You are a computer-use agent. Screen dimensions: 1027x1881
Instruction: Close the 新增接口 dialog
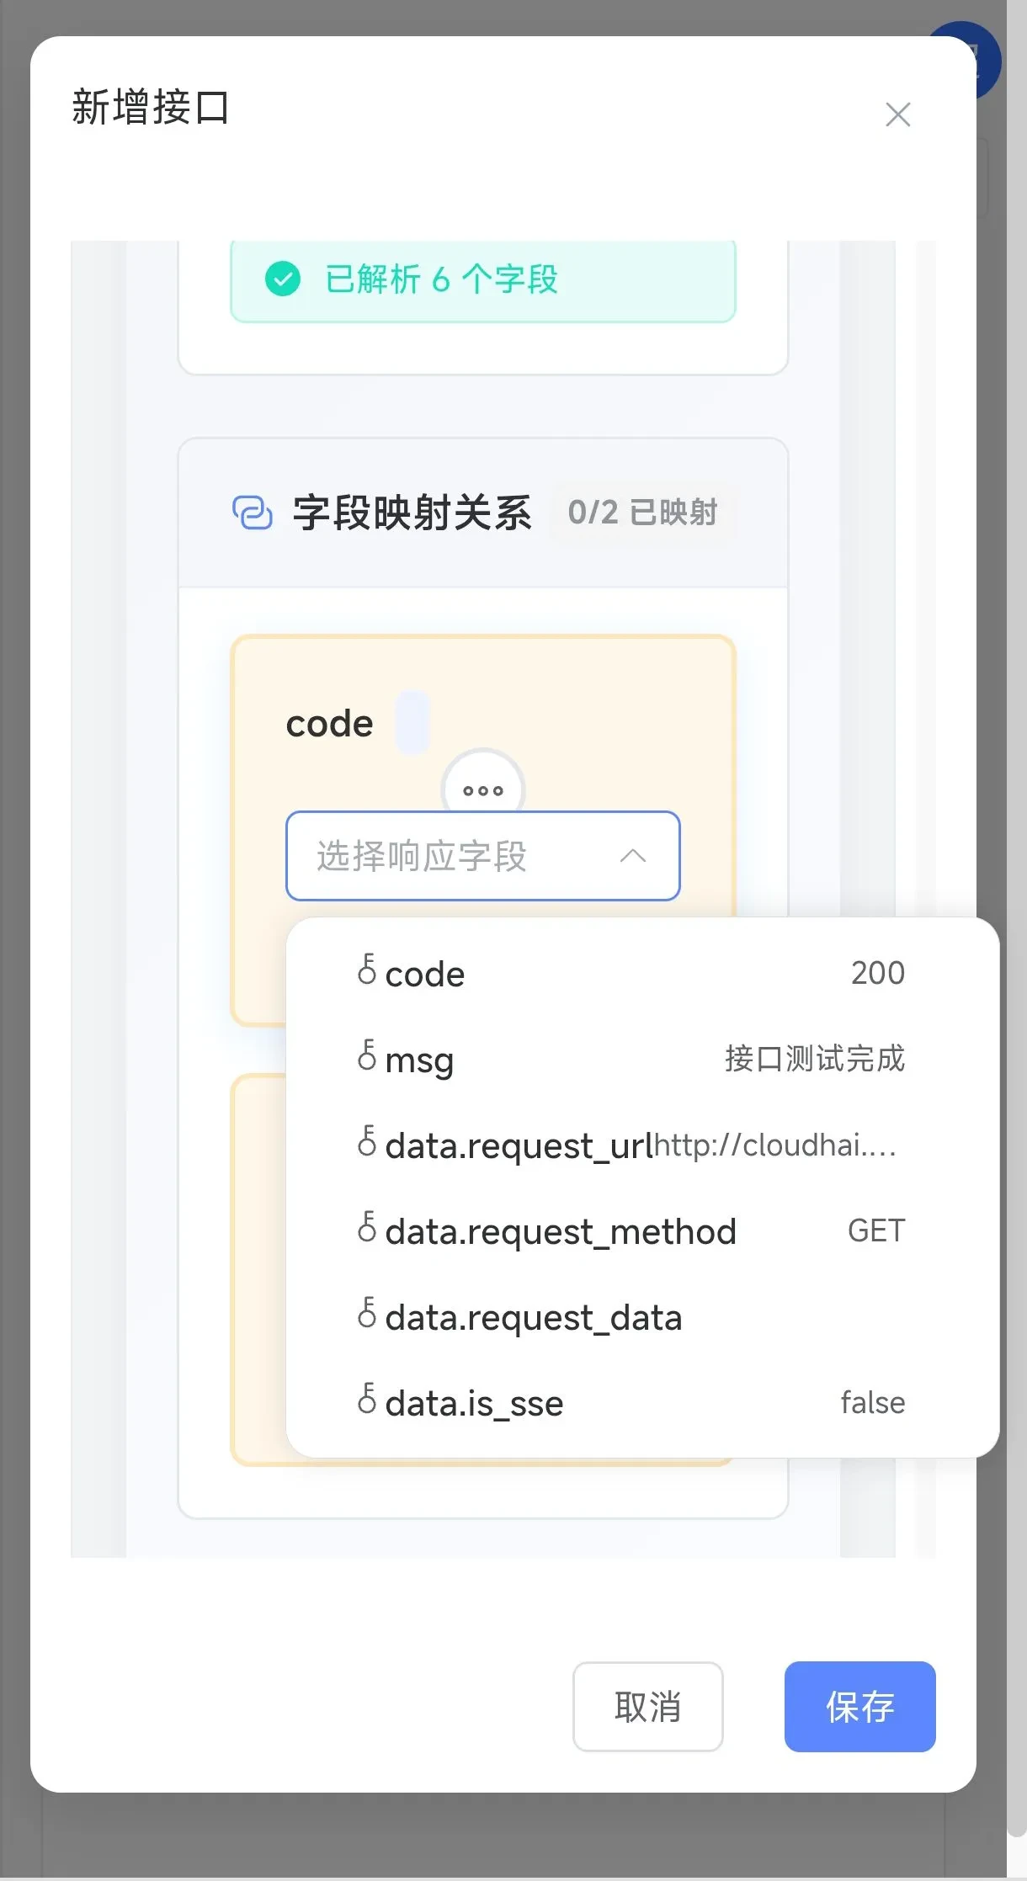(x=897, y=114)
